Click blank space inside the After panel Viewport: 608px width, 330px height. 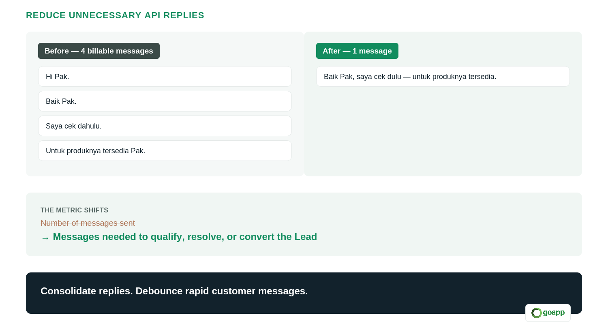pos(443,134)
